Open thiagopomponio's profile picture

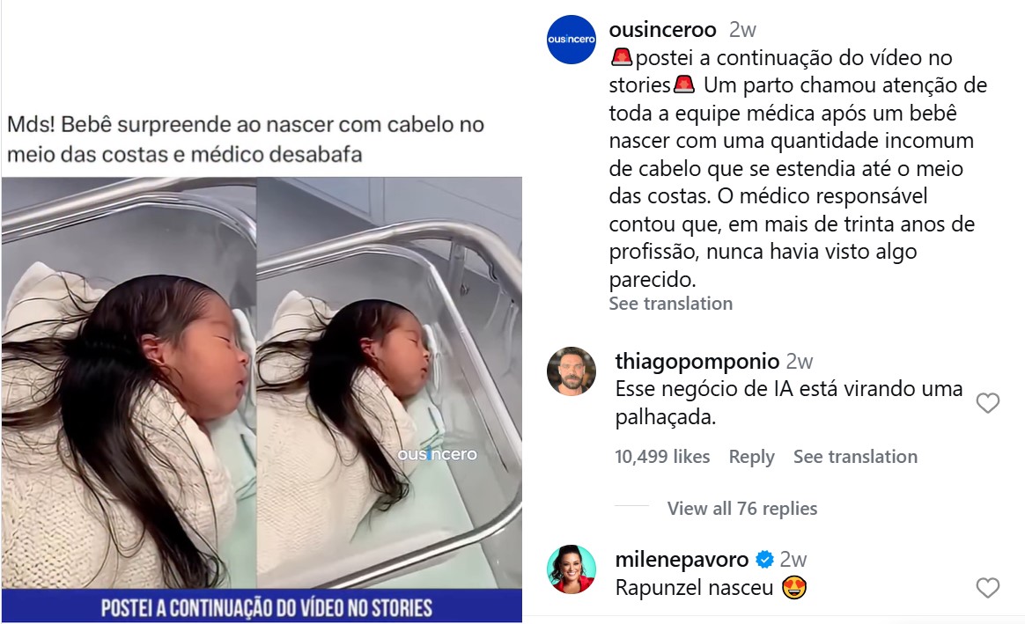[x=571, y=371]
